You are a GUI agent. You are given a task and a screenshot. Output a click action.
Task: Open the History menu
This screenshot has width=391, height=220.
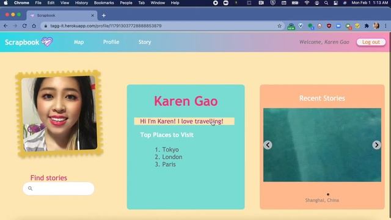[x=81, y=3]
